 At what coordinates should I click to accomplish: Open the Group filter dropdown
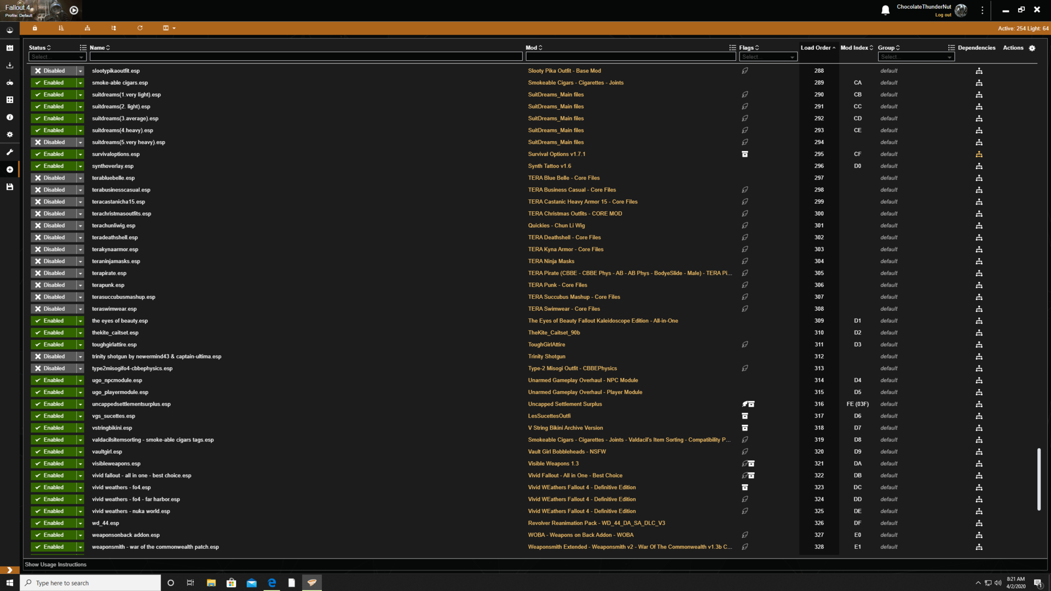(x=916, y=57)
